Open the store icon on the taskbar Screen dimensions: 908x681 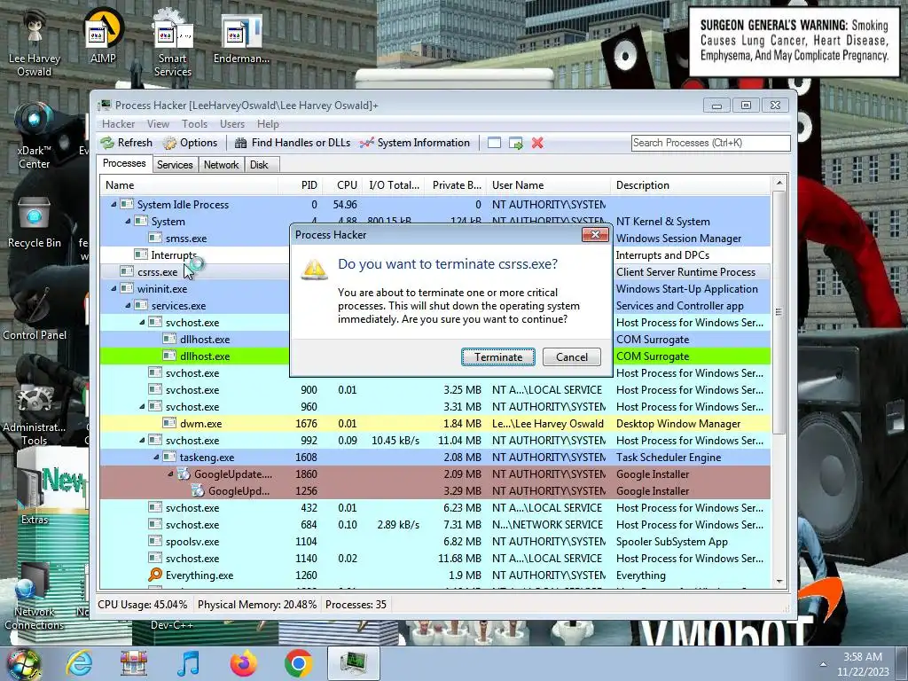coord(134,663)
